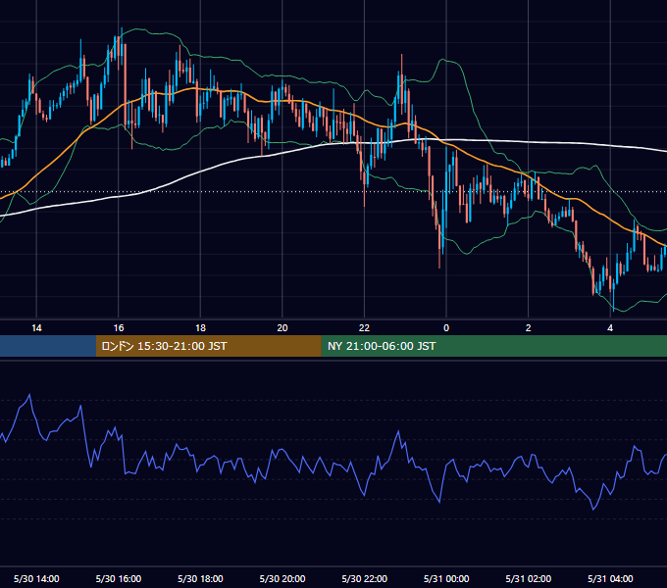
Task: Click the 20 hour axis label
Action: click(282, 328)
